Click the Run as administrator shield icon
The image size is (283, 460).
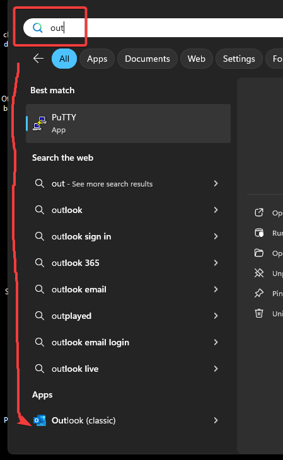[x=259, y=233]
